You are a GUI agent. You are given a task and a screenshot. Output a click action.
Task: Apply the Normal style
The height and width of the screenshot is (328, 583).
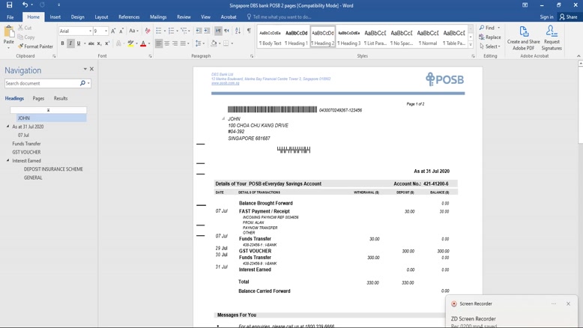tap(428, 37)
